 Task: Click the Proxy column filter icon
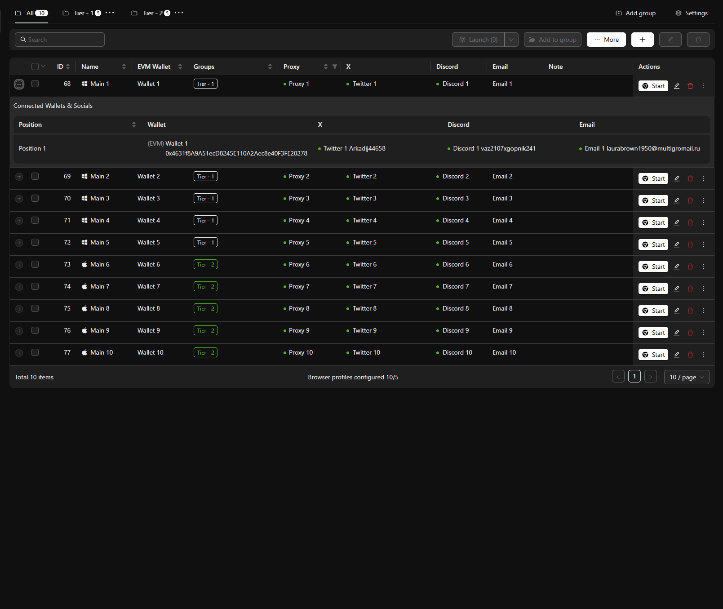[334, 67]
